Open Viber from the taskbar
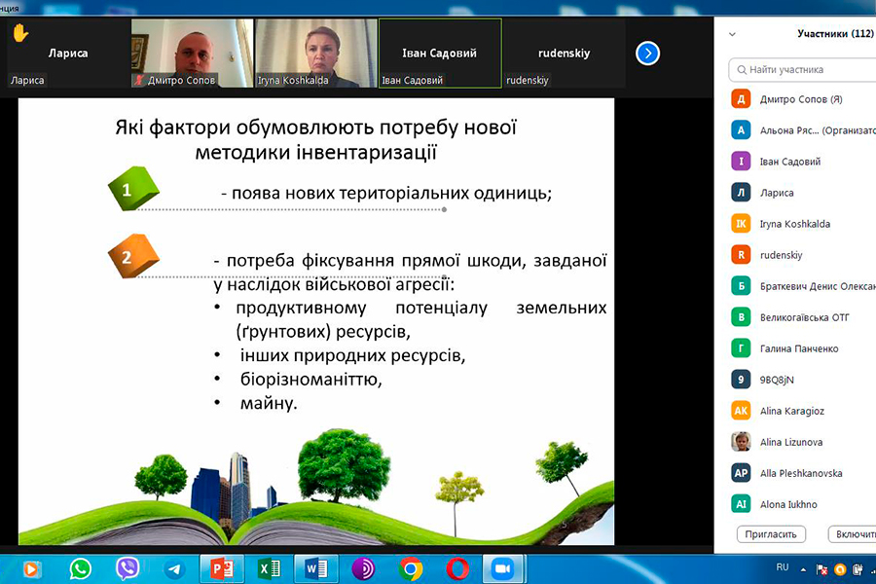The image size is (876, 584). click(x=128, y=568)
